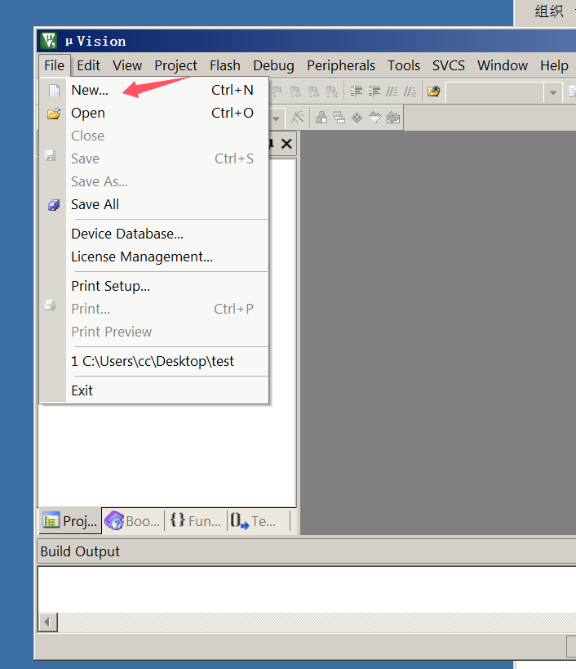576x669 pixels.
Task: Click the disabled Print... menu entry
Action: point(154,309)
